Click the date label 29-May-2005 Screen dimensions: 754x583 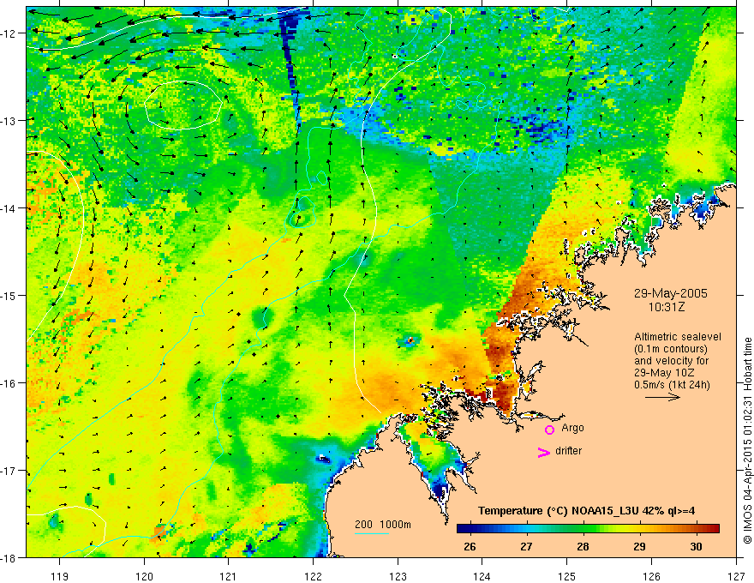click(x=670, y=293)
